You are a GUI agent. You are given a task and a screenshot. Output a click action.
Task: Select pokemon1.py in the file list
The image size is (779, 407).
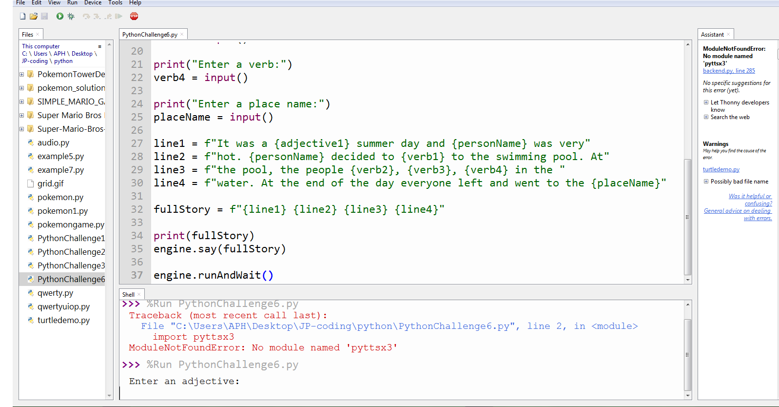pos(62,211)
